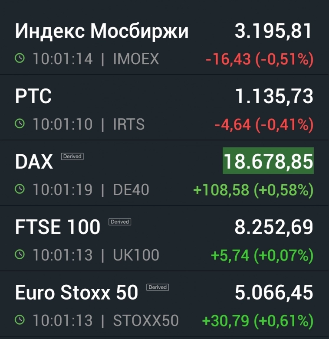
Task: Tap the PTC change value -4,64 (-0,41%)
Action: point(263,125)
